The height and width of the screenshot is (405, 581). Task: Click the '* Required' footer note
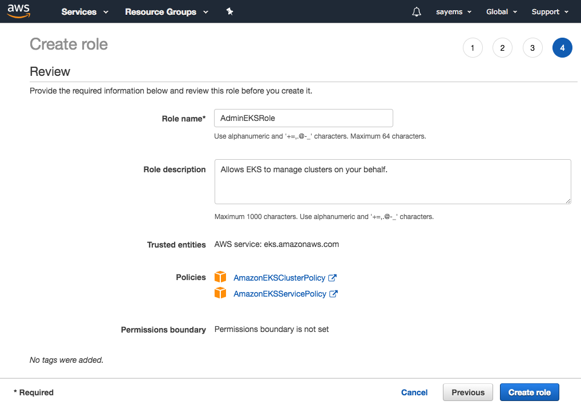tap(34, 392)
